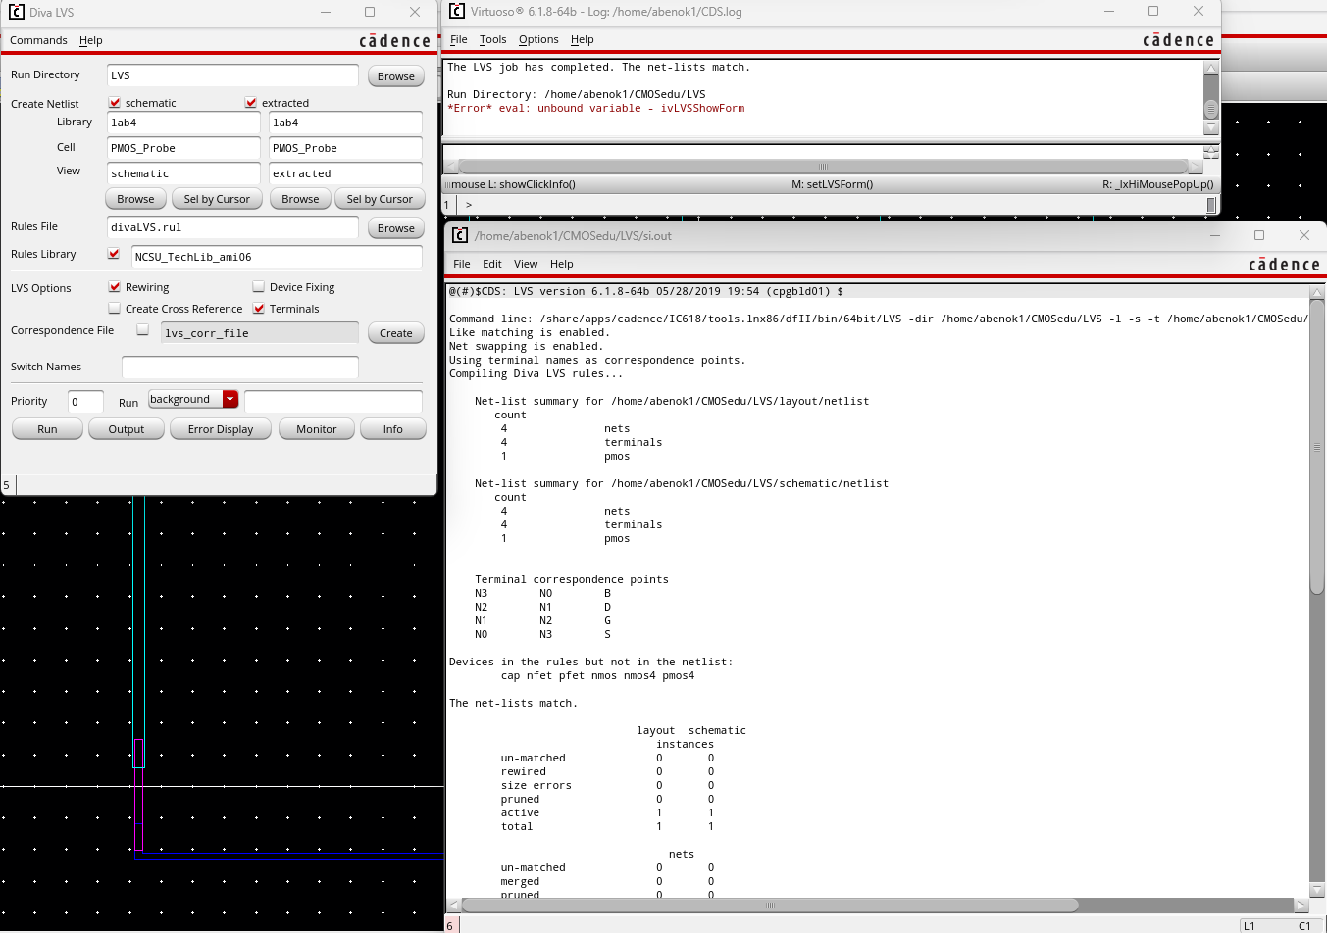Click Sel by Cursor for extracted
The image size is (1327, 933).
pos(380,199)
